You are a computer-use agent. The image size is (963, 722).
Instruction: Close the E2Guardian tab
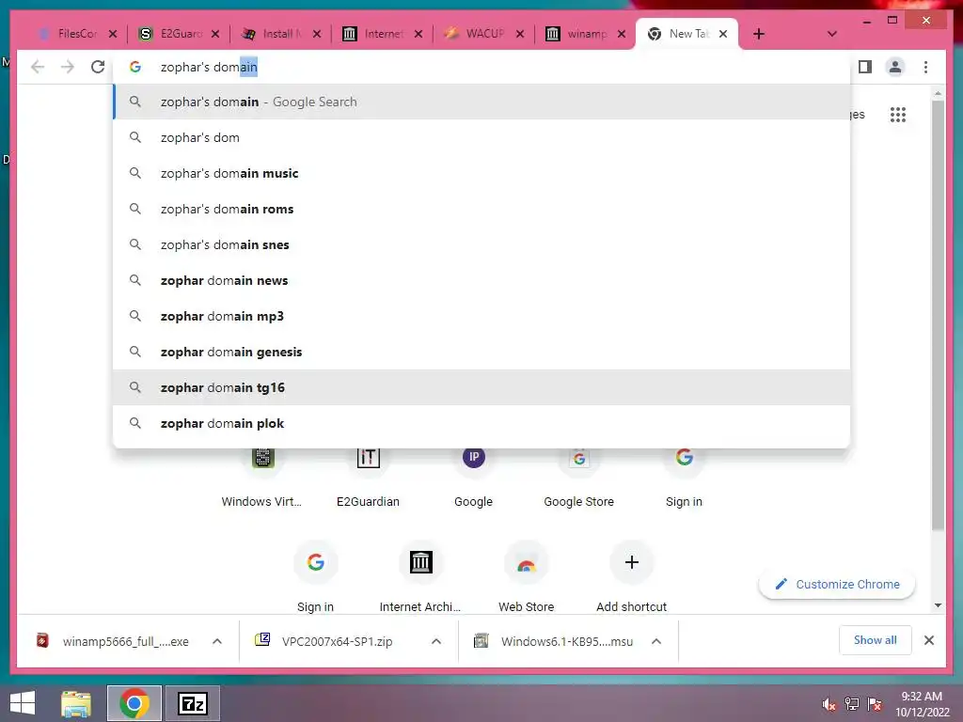(x=215, y=34)
